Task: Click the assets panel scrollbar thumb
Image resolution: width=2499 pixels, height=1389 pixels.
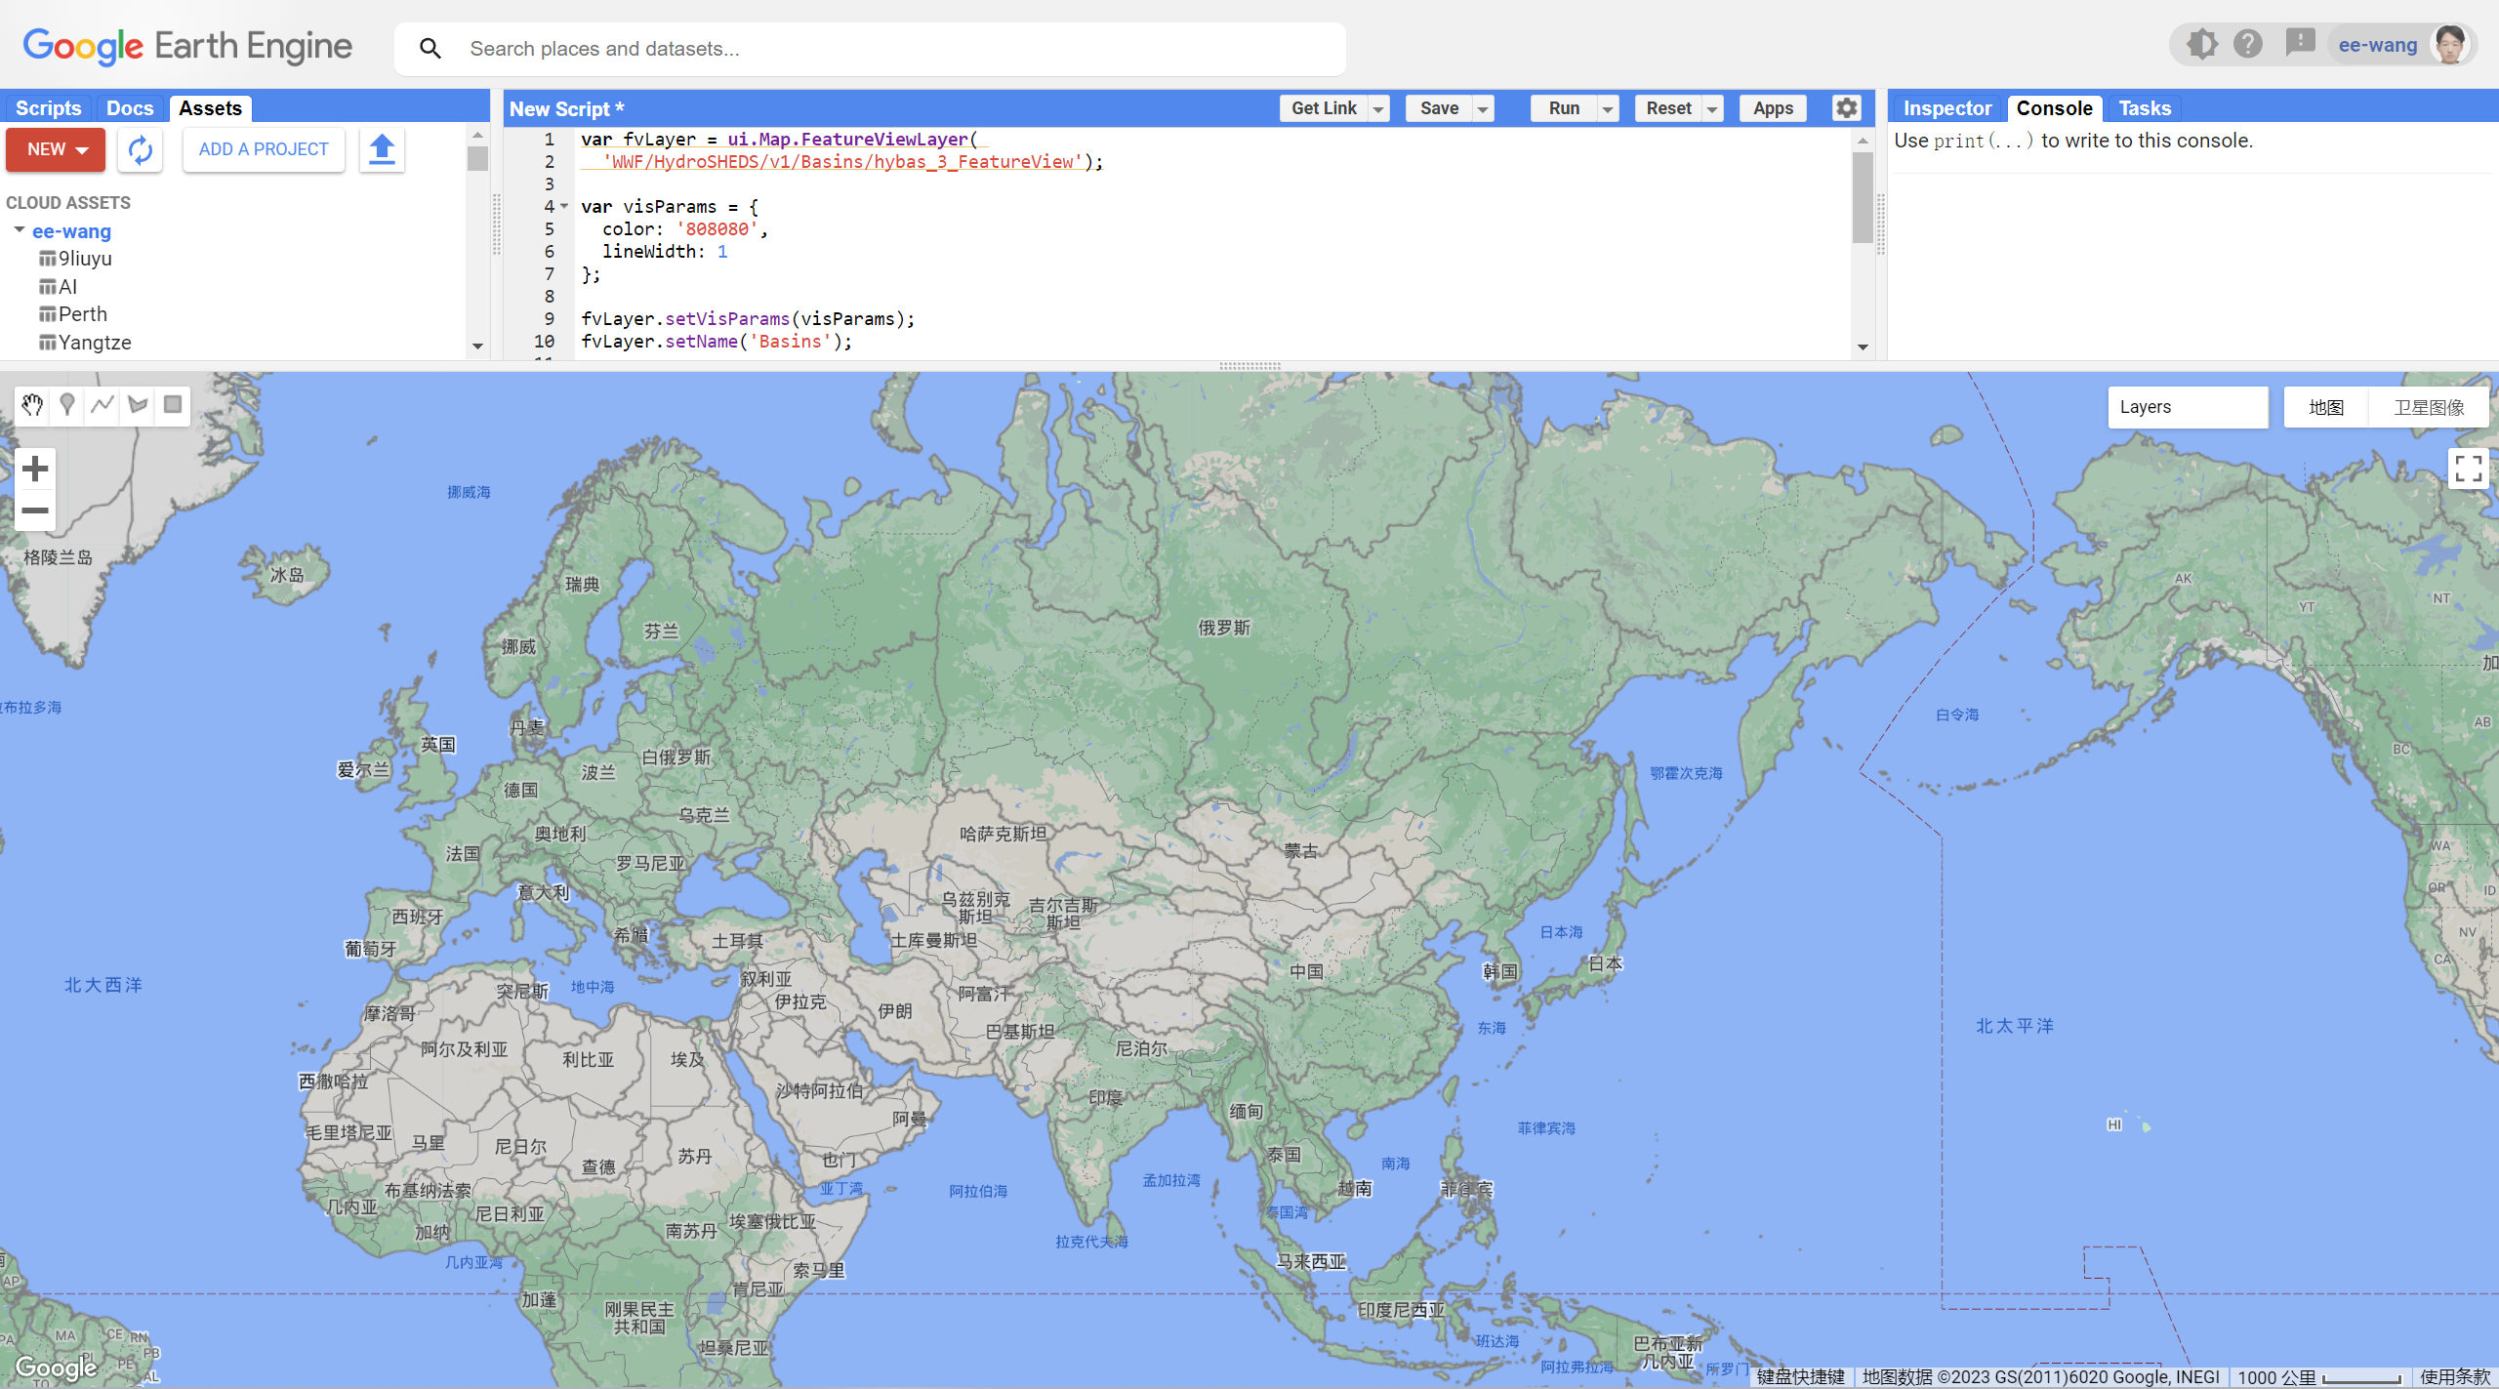Action: pyautogui.click(x=477, y=158)
